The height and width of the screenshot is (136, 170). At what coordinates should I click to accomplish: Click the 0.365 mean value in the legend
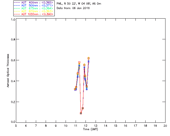coord(47,2)
